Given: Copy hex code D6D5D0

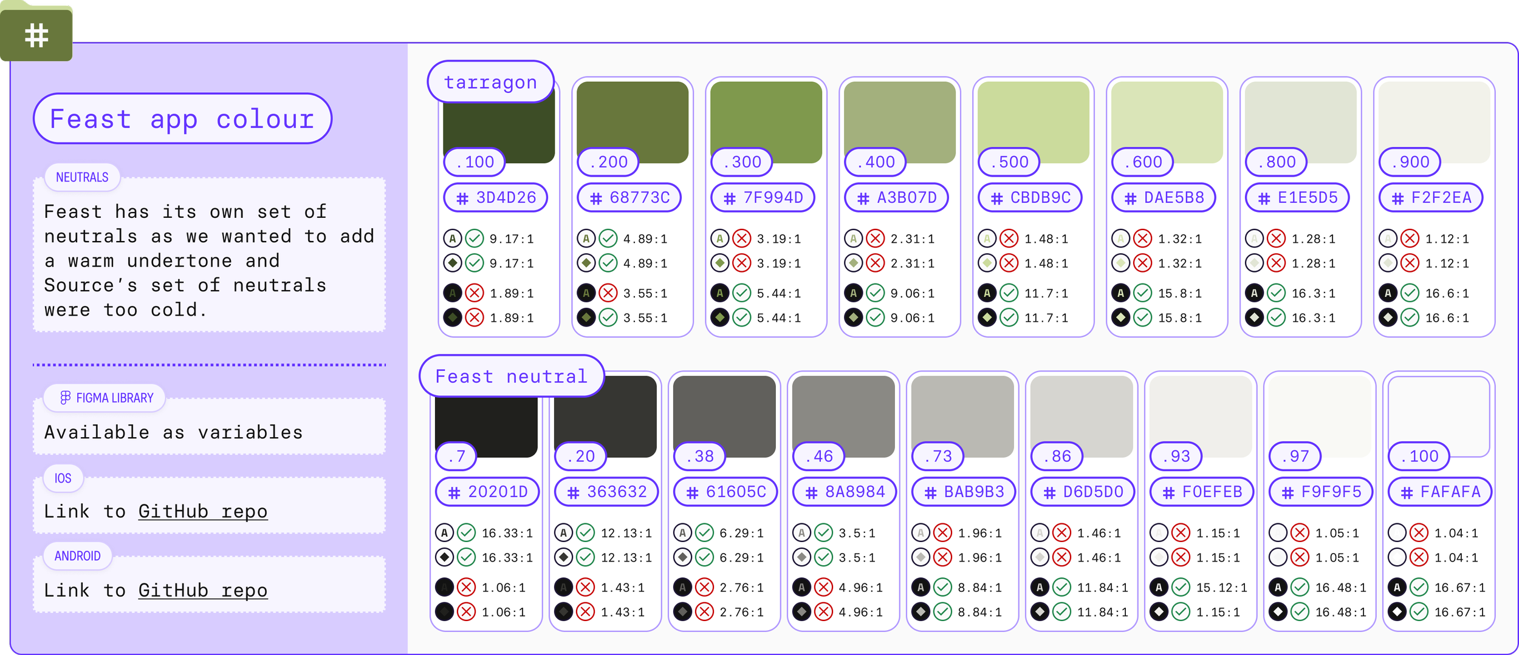Looking at the screenshot, I should (1083, 492).
